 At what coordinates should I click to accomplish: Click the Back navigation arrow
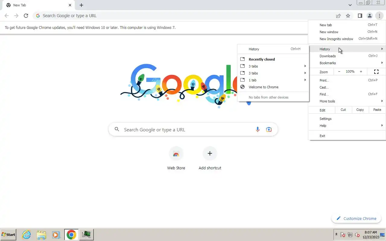(x=7, y=16)
